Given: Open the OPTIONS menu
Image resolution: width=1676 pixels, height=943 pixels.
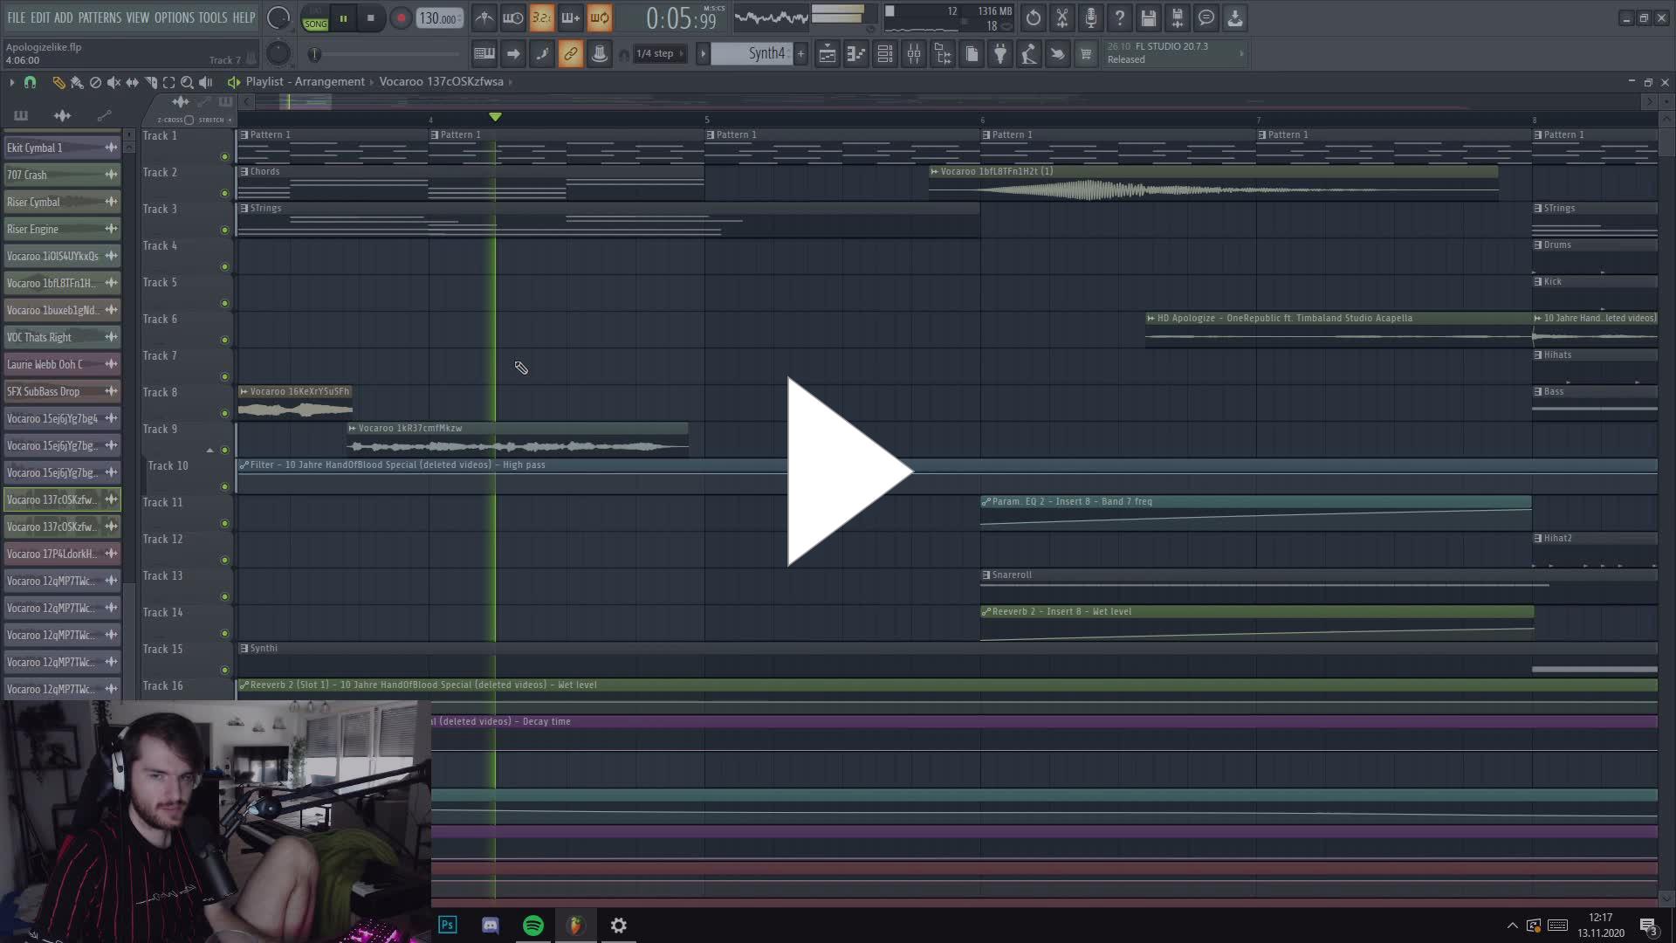Looking at the screenshot, I should pyautogui.click(x=174, y=17).
